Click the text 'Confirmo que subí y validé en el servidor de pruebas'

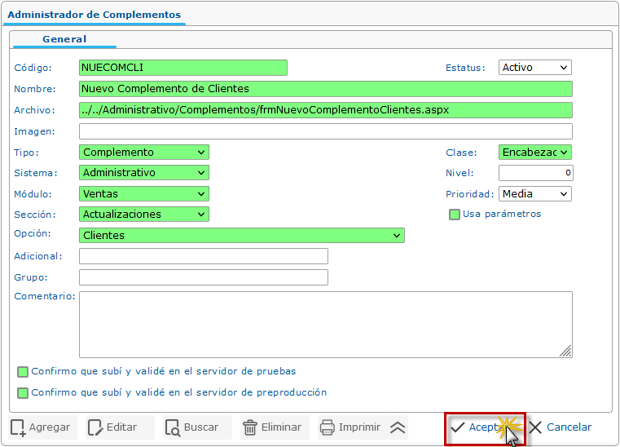point(164,371)
